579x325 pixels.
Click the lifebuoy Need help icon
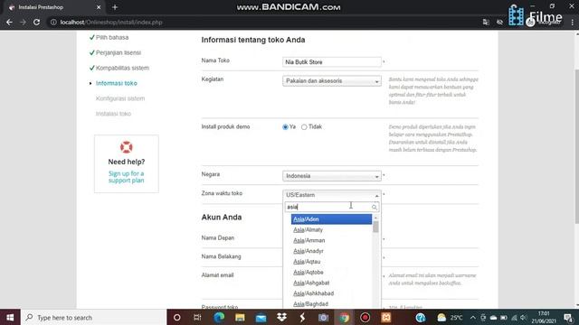127,147
